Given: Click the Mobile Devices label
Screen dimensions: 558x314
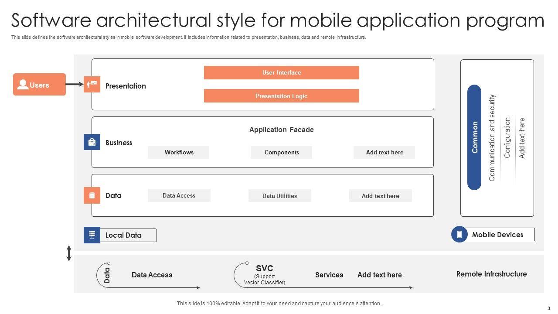Looking at the screenshot, I should click(497, 235).
